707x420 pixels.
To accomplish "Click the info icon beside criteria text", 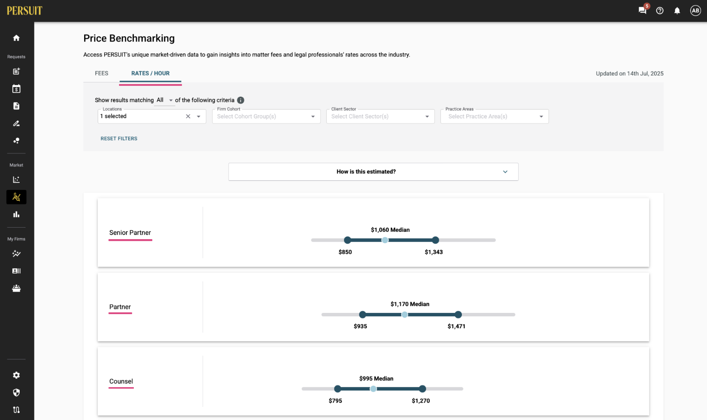I will point(241,100).
